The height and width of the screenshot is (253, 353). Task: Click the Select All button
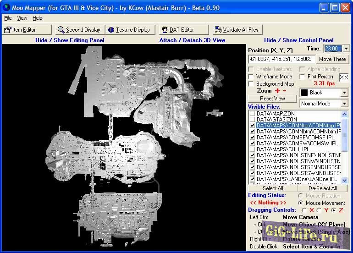tap(273, 188)
